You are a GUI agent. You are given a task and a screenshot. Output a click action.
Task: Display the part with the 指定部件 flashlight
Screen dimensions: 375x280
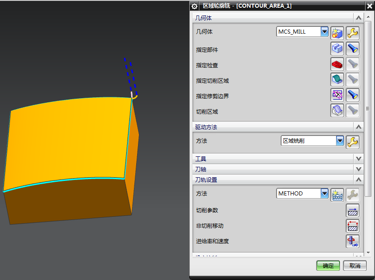pyautogui.click(x=353, y=49)
